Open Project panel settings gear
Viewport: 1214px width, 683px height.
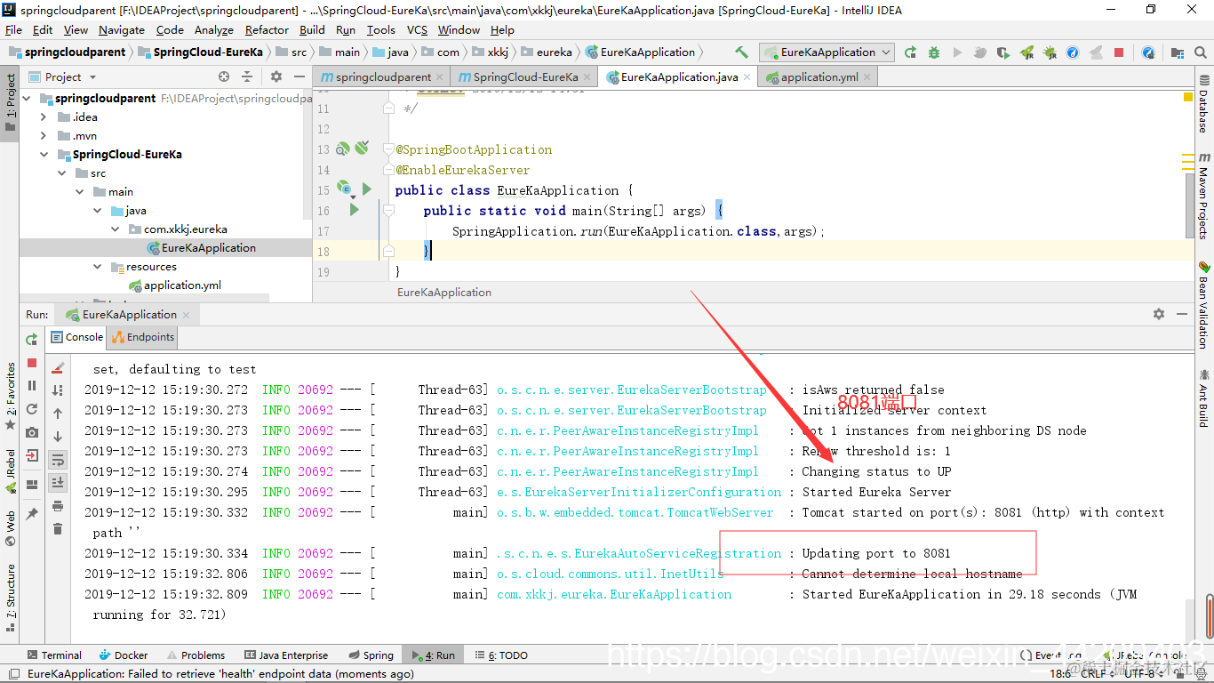click(276, 77)
